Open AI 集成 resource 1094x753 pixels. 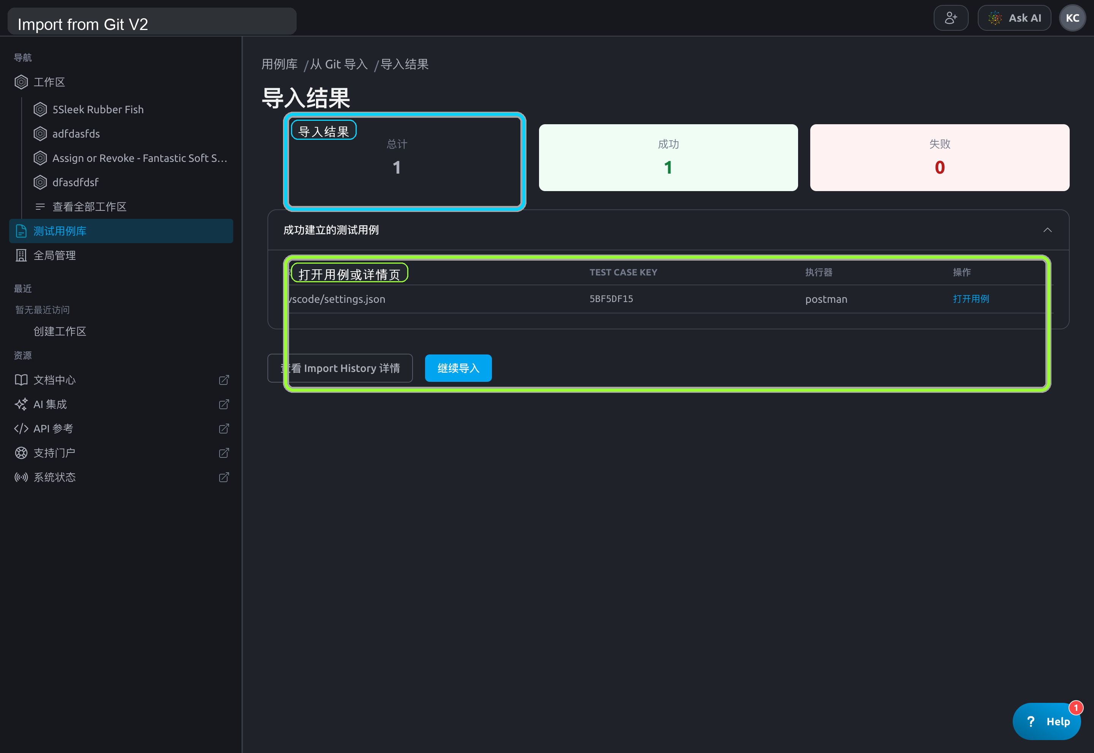50,404
